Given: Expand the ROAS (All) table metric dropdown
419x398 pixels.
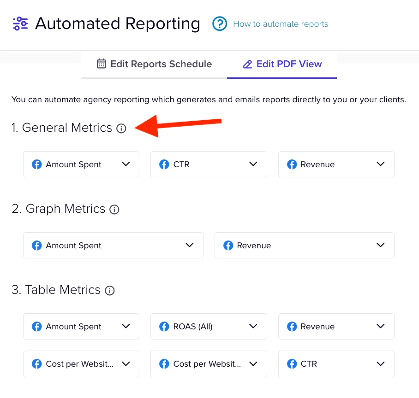Looking at the screenshot, I should [209, 327].
